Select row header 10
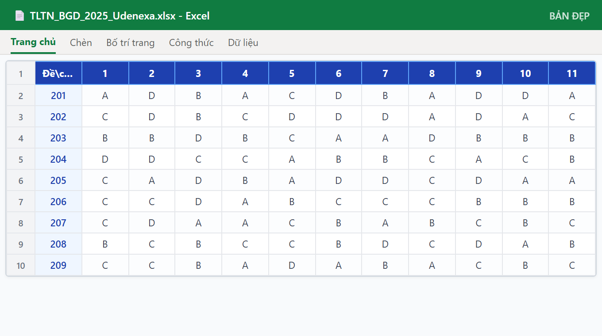 (x=21, y=265)
